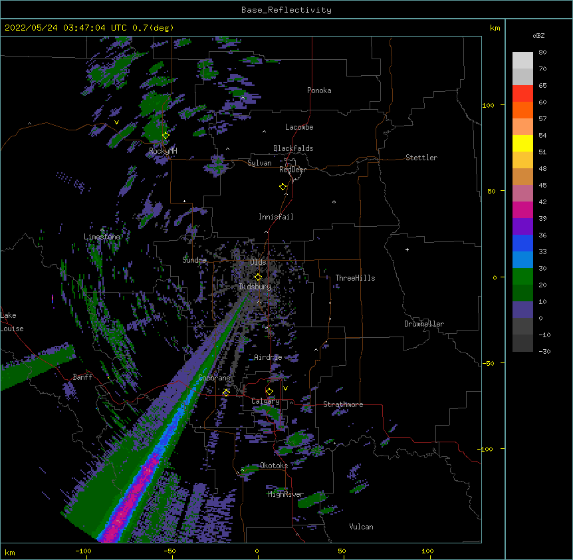
Task: Click the red 60-65 dBZ legend swatch
Action: (522, 94)
